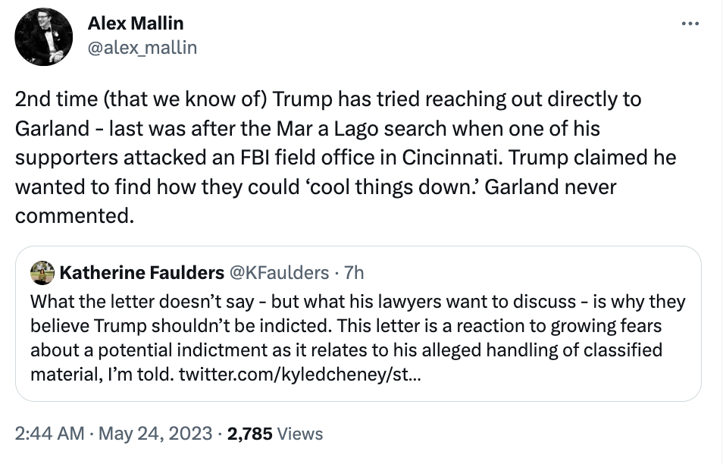Open the quoted tweet's 7h timestamp
Image resolution: width=723 pixels, height=464 pixels.
[354, 272]
